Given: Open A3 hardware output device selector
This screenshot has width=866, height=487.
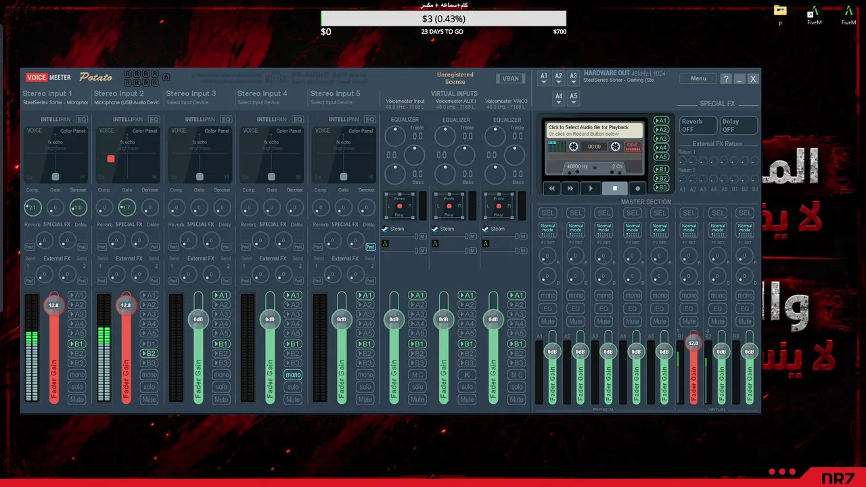Looking at the screenshot, I should pos(573,78).
